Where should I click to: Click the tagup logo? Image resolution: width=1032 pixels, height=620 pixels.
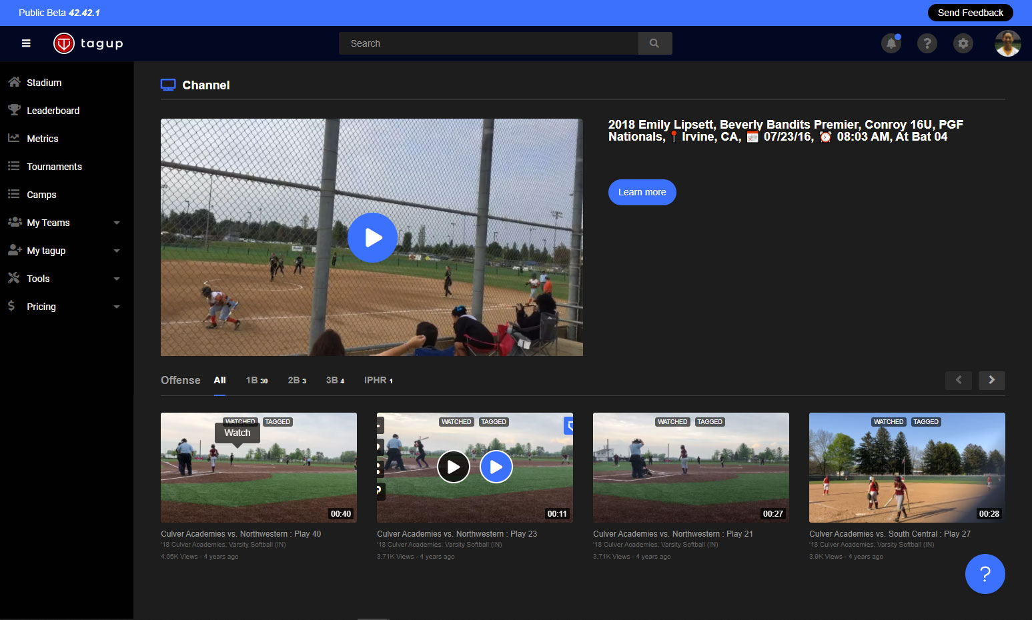(88, 43)
